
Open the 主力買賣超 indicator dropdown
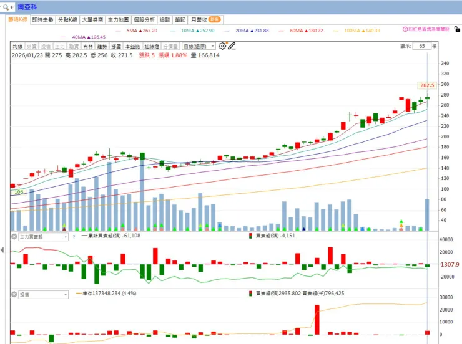coord(43,237)
